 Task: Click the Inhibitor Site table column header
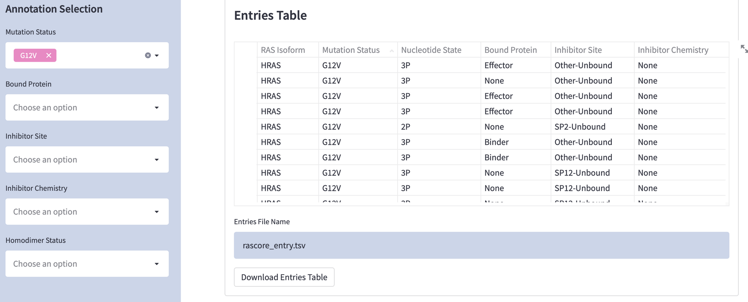click(x=578, y=50)
